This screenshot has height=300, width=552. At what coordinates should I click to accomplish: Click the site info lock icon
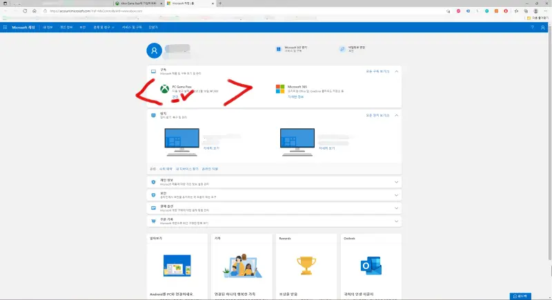(45, 11)
